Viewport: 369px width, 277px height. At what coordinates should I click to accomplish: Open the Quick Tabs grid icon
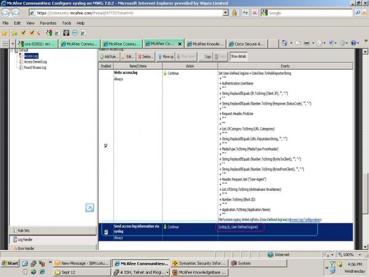tap(5, 44)
